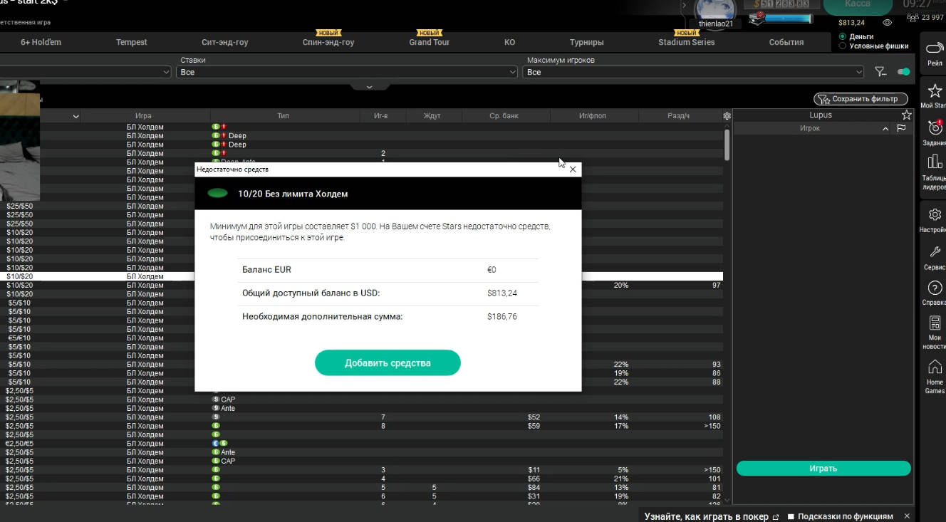Close the Недостаточно средств dialog
Image resolution: width=946 pixels, height=522 pixels.
[x=573, y=169]
